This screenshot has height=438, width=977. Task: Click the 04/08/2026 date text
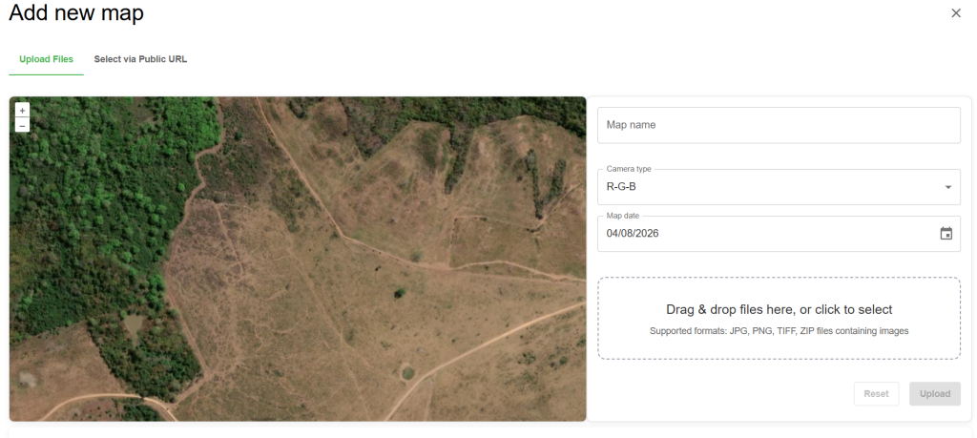pos(634,234)
